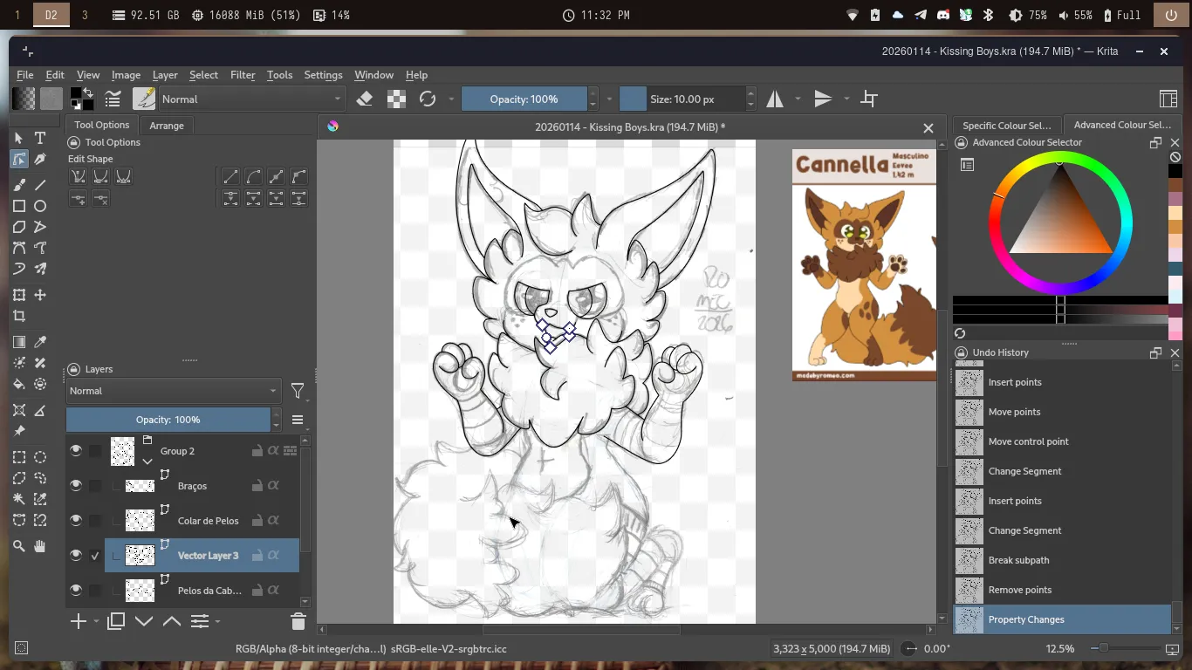Toggle visibility of Group 2
Image resolution: width=1192 pixels, height=670 pixels.
pos(76,450)
